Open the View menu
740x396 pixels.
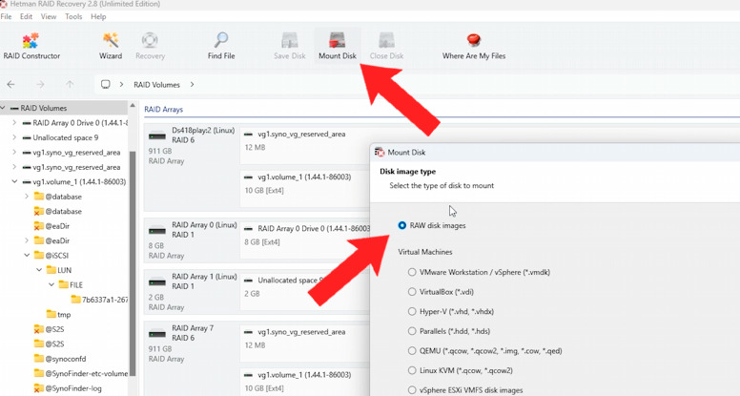point(48,16)
